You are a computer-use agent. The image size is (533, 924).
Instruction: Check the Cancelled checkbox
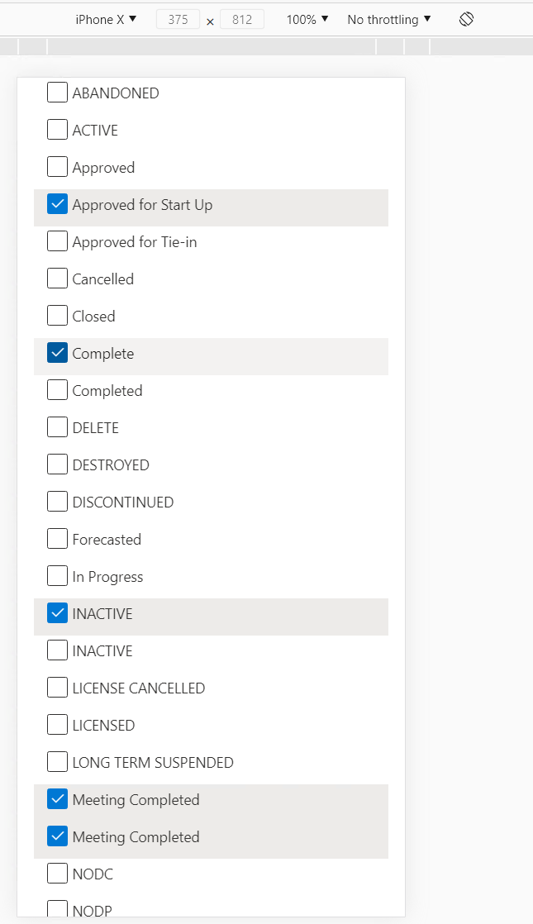[57, 279]
